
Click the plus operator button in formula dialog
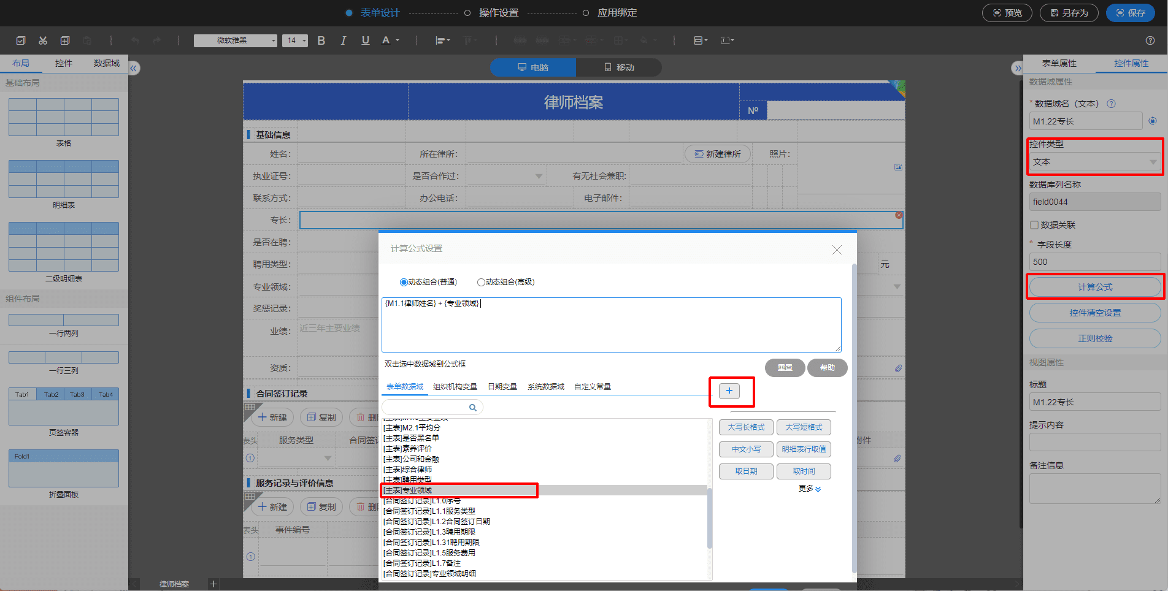729,391
